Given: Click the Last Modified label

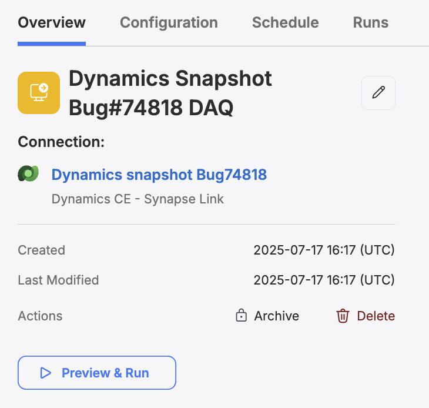Looking at the screenshot, I should coord(58,280).
